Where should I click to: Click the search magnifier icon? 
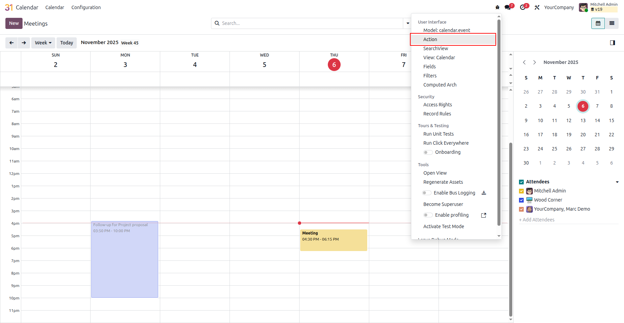click(217, 23)
